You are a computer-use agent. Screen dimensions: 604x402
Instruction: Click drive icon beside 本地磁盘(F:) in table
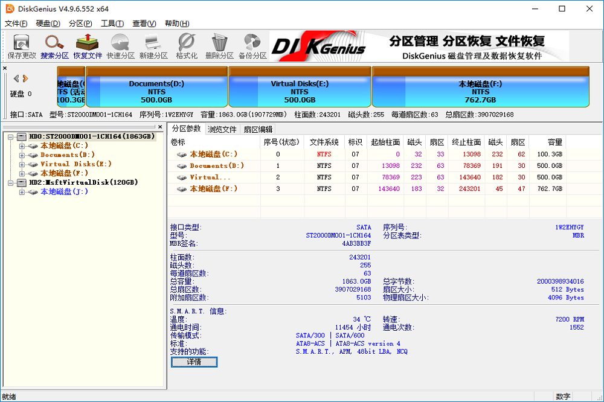(x=181, y=189)
